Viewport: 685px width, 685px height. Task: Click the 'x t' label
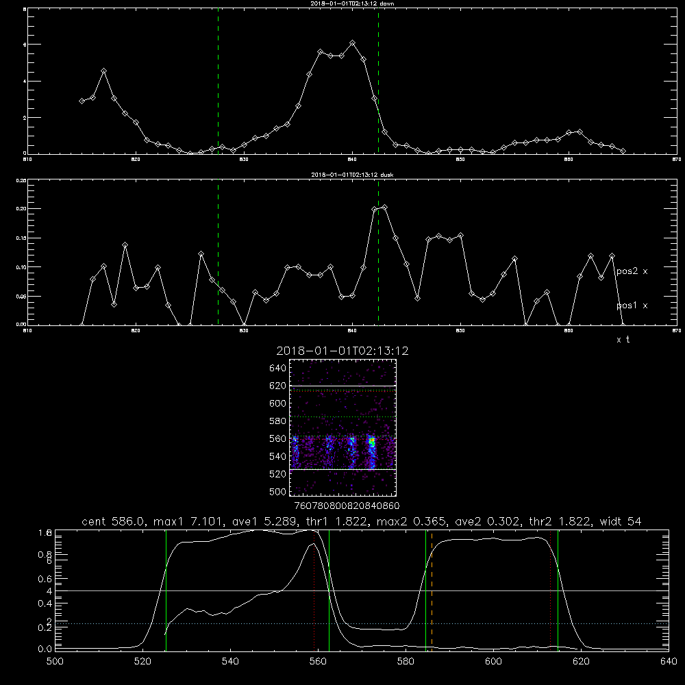pyautogui.click(x=623, y=340)
